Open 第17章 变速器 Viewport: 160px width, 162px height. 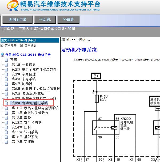pos(23,142)
